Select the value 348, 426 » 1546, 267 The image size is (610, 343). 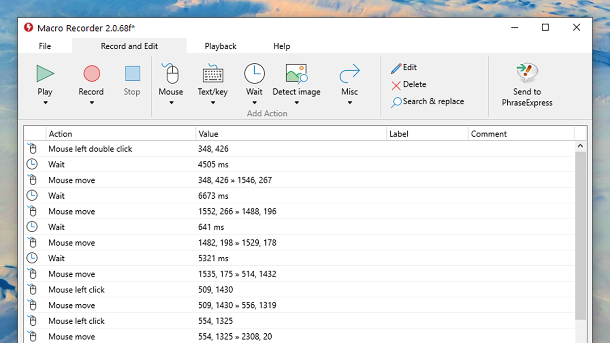[x=235, y=180]
